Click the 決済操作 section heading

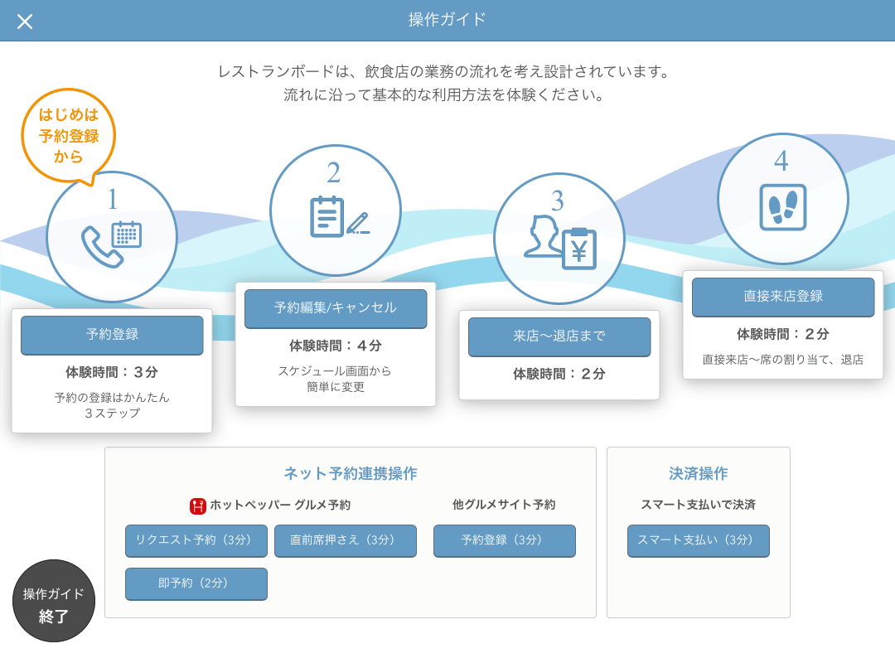coord(699,473)
